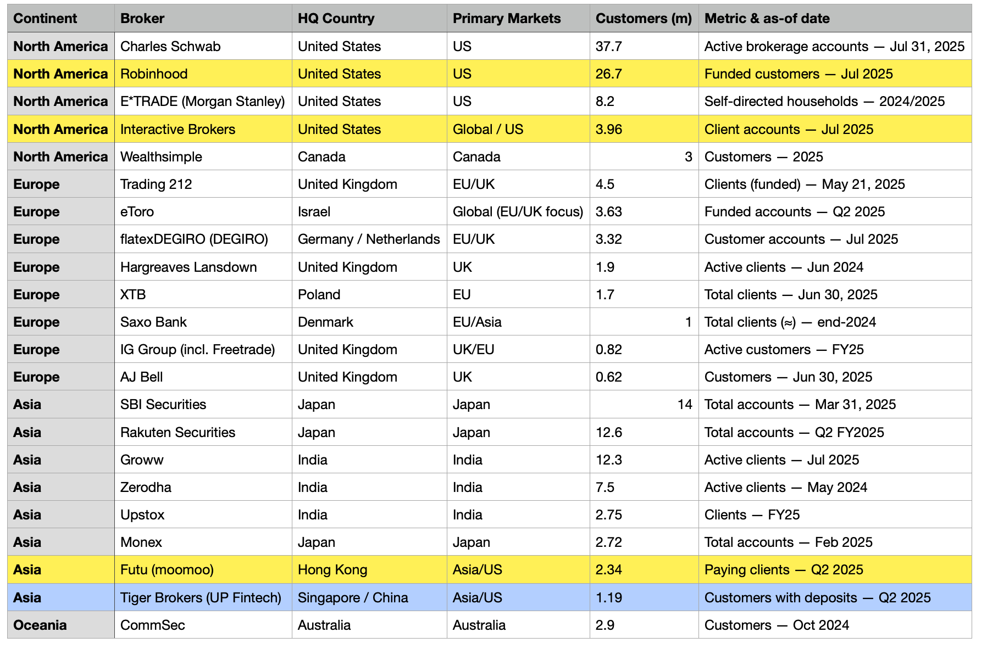Click Active customers — FY25 cell
Image resolution: width=987 pixels, height=649 pixels.
point(835,349)
